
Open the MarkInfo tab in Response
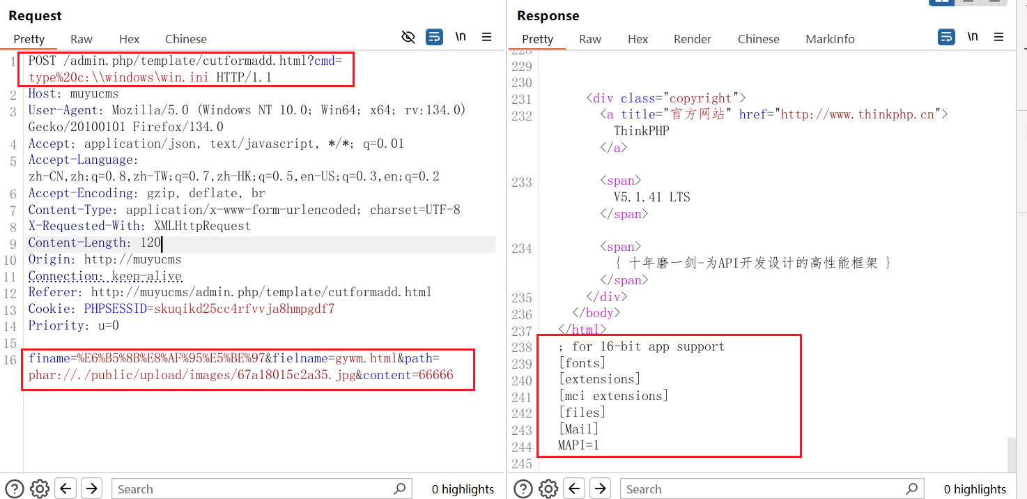(x=831, y=39)
